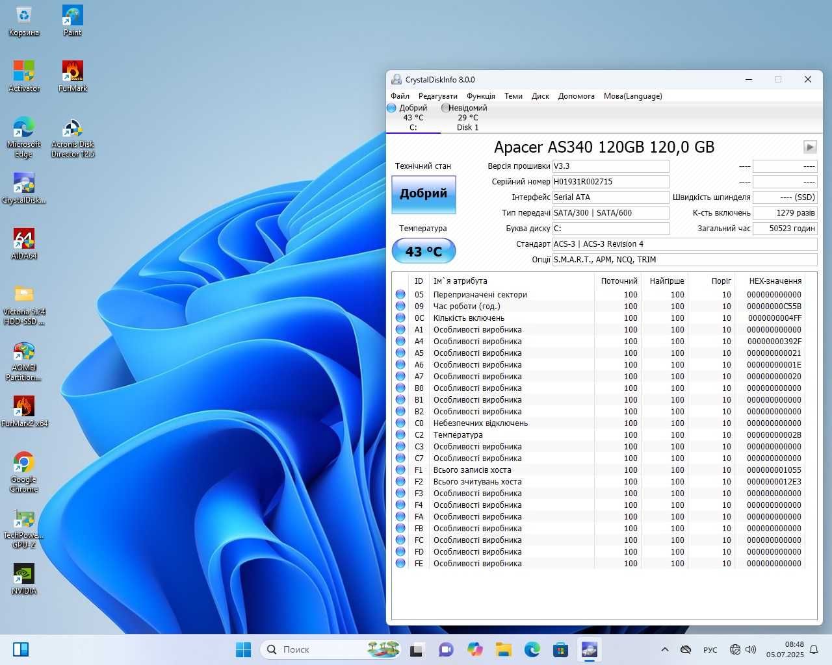Open FurMark2 x64 desktop shortcut

(x=24, y=412)
